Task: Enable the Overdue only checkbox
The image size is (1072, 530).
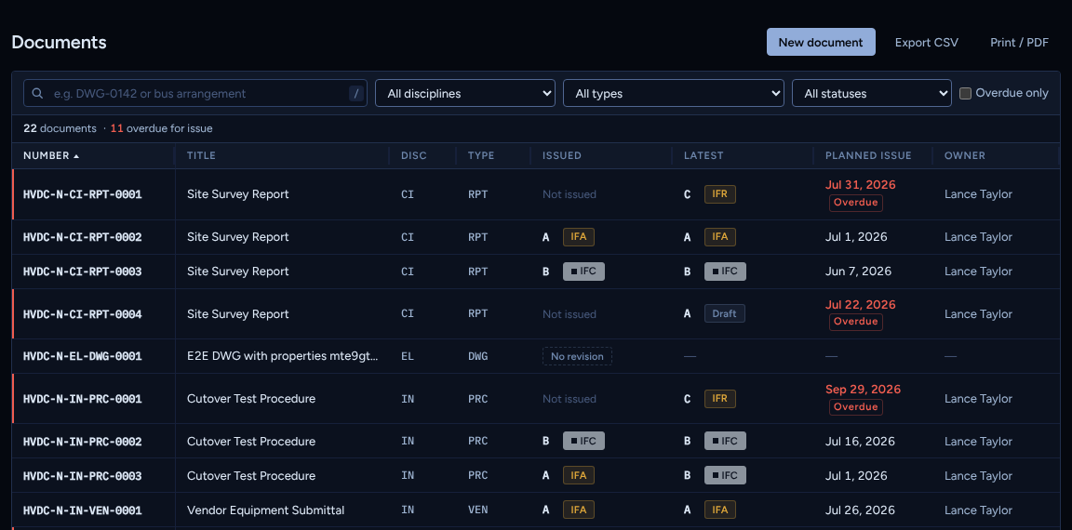Action: pyautogui.click(x=965, y=94)
